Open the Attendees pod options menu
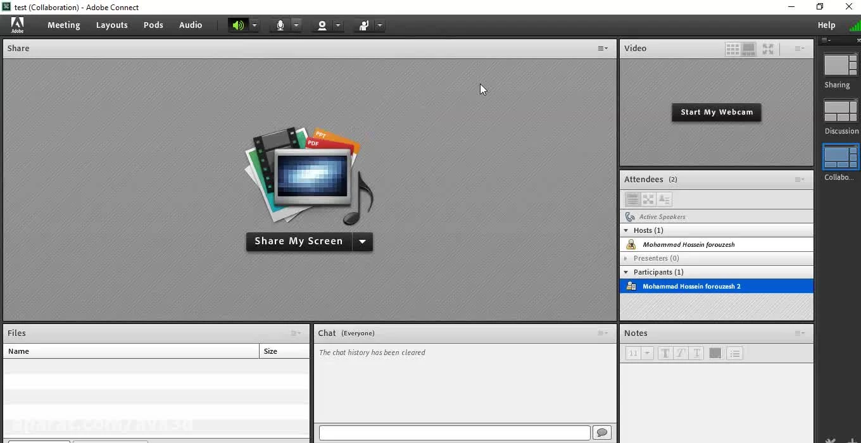The height and width of the screenshot is (443, 861). (800, 180)
